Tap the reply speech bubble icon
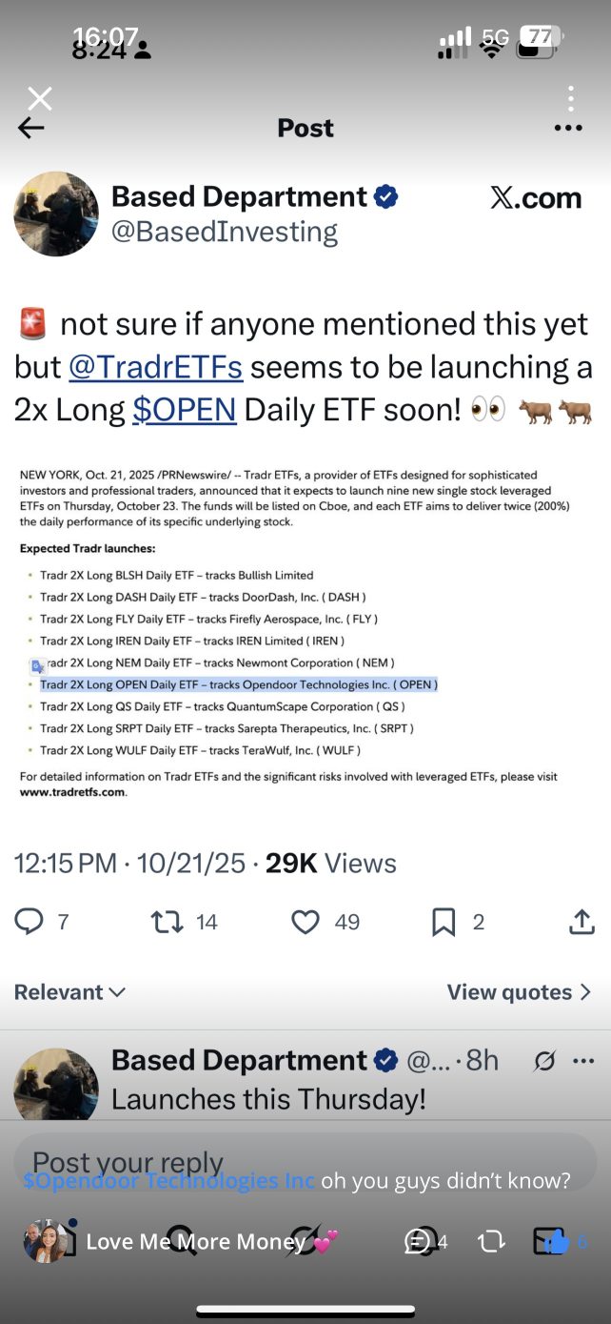611x1324 pixels. (x=30, y=921)
